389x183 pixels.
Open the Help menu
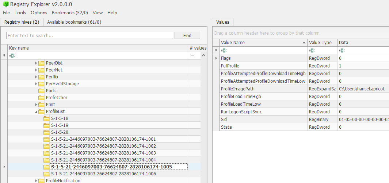[112, 13]
